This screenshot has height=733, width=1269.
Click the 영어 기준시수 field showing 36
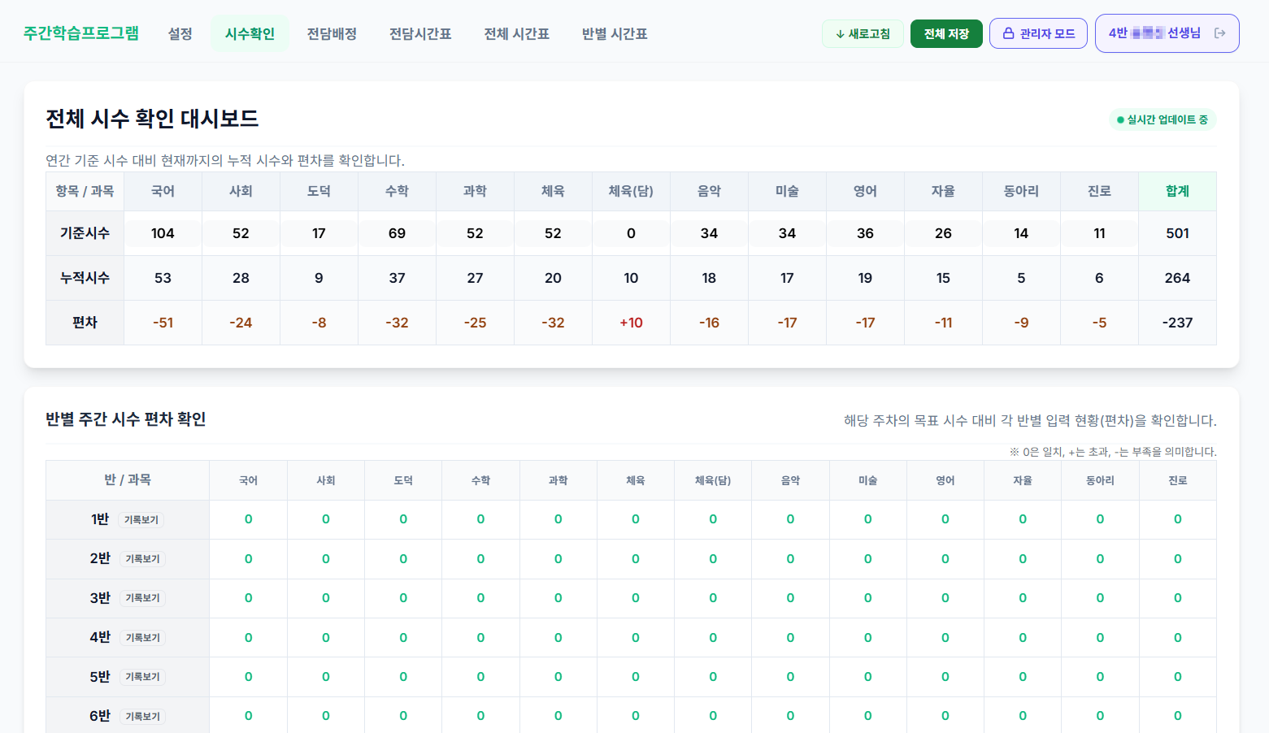(865, 233)
